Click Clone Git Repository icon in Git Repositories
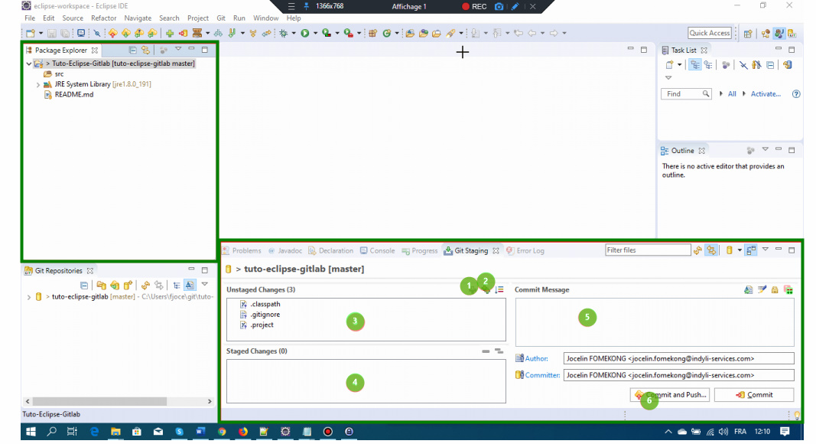816x444 pixels. pos(115,285)
